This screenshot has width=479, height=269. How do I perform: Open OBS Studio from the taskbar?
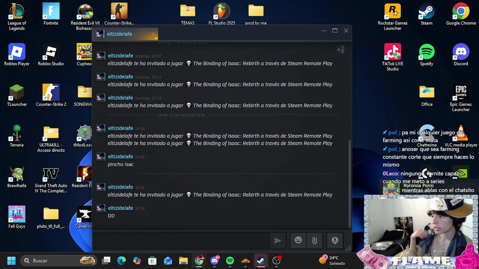click(277, 260)
